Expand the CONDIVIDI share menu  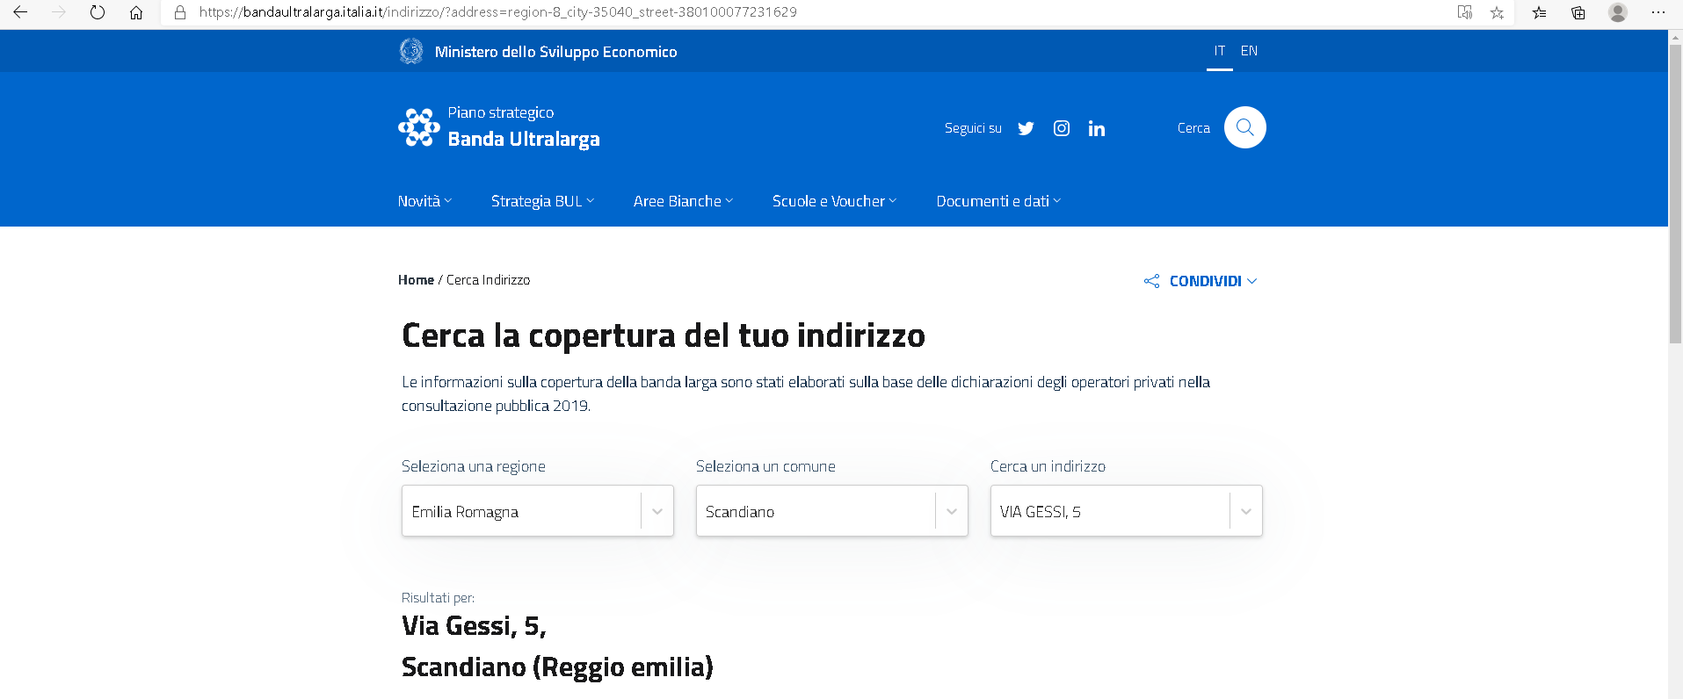1202,281
